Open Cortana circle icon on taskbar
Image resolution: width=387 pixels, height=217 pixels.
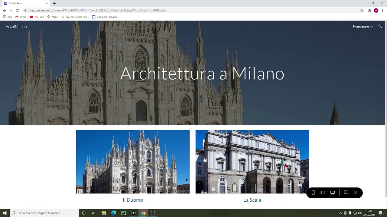click(84, 213)
